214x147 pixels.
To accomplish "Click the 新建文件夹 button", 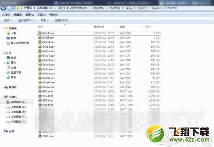I will [61, 21].
